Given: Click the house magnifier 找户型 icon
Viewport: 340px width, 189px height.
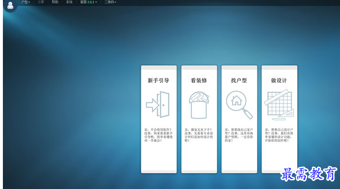Looking at the screenshot, I should (239, 105).
